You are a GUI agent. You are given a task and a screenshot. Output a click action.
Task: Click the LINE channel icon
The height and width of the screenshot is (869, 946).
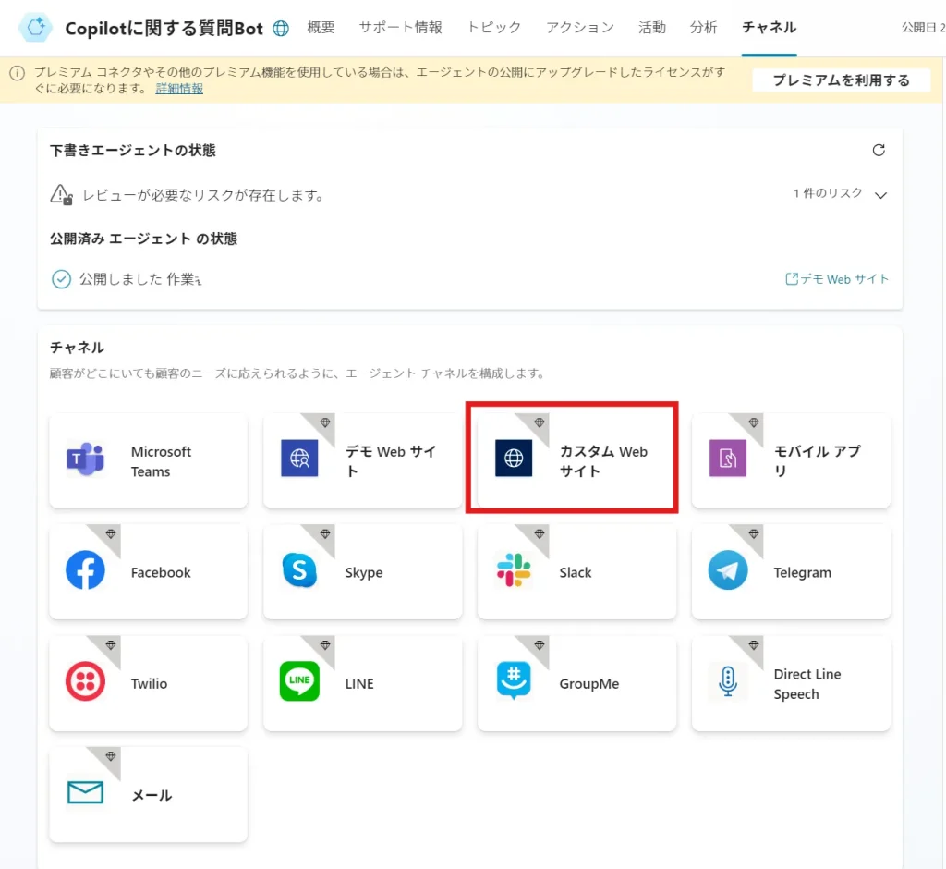(x=299, y=682)
